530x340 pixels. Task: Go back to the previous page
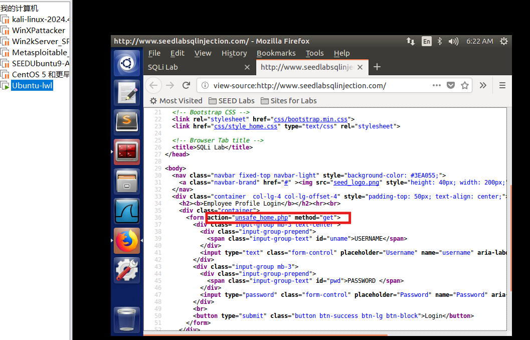(153, 85)
